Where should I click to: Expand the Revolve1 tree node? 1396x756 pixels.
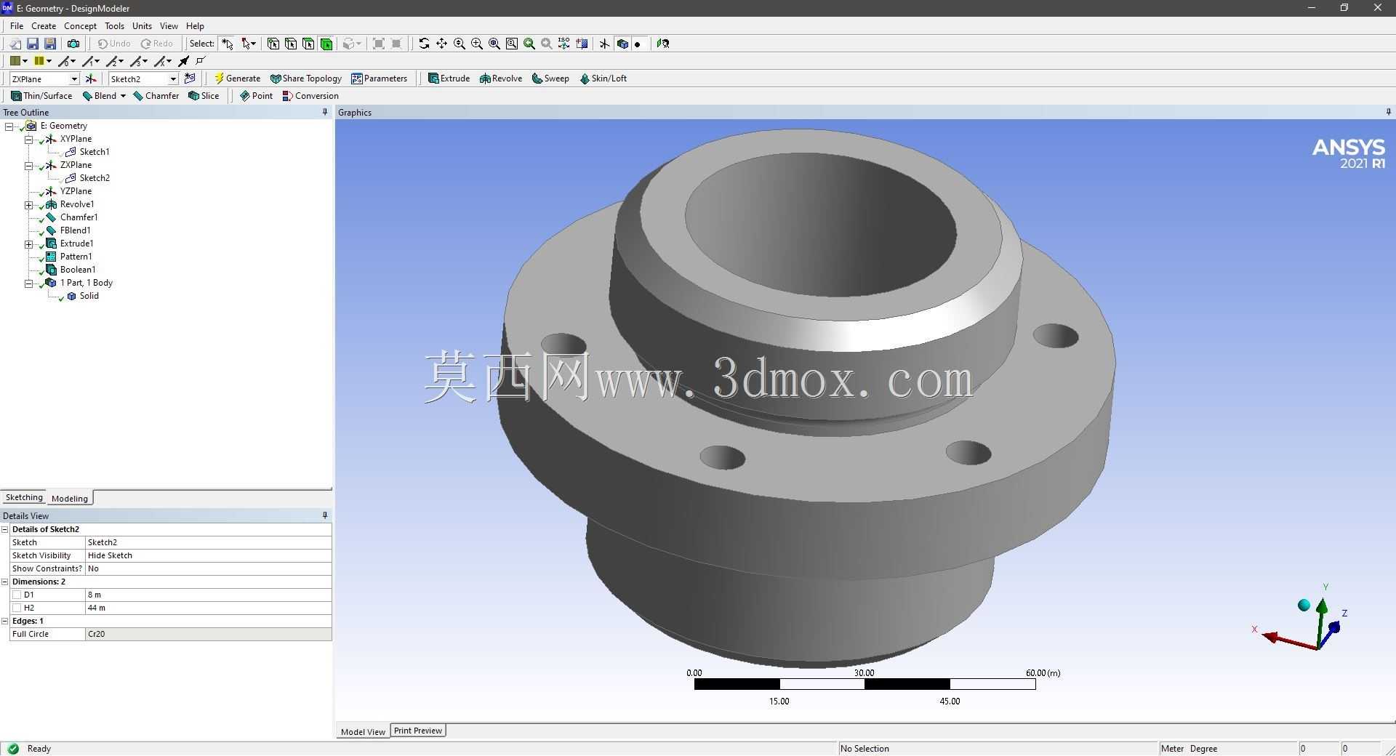click(x=28, y=204)
